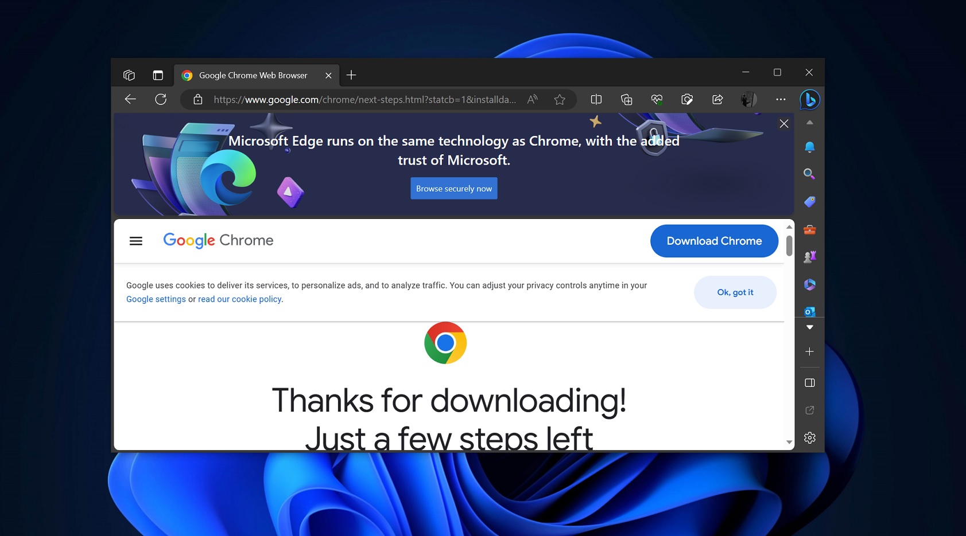Collapse the sidebar with the chevron
The height and width of the screenshot is (536, 966).
pos(809,123)
